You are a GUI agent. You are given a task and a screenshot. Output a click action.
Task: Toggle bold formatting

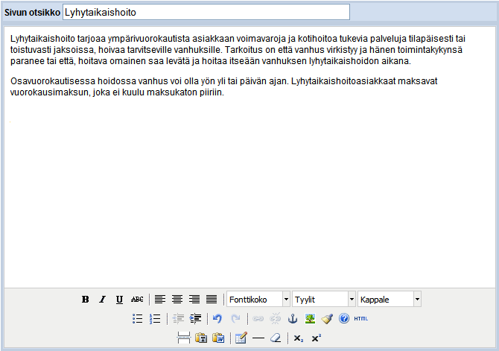point(86,300)
